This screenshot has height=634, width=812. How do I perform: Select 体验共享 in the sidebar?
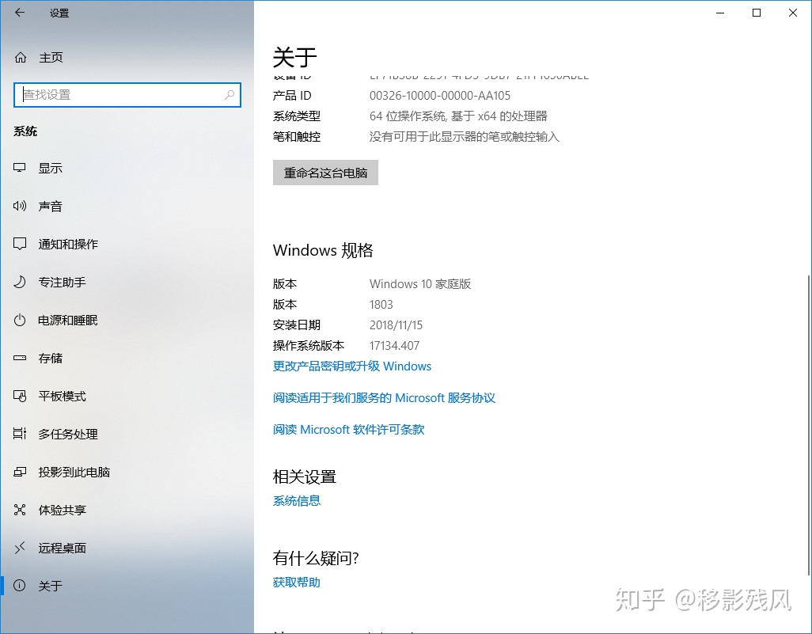click(63, 511)
